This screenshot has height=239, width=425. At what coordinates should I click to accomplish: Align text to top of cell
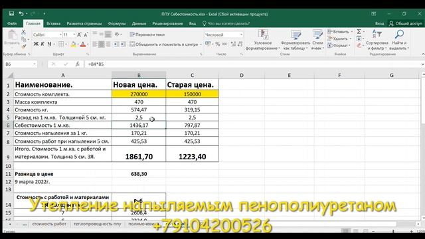point(94,34)
